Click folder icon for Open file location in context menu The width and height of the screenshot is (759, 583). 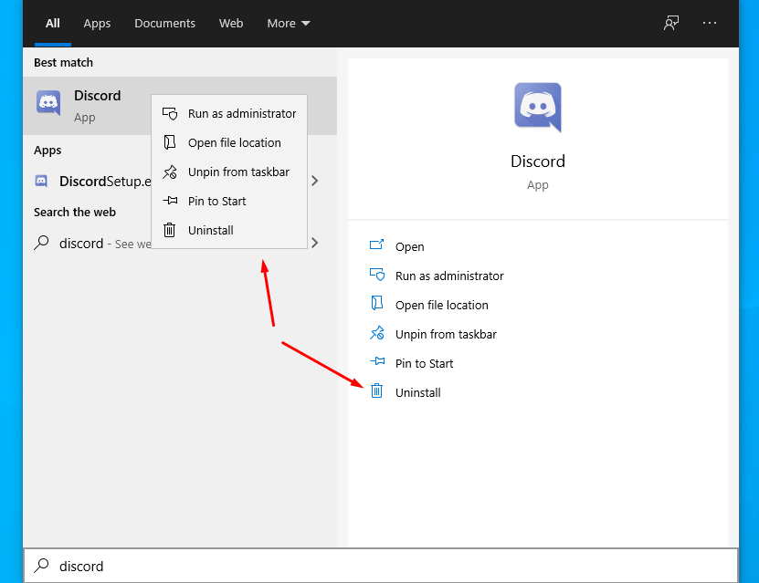point(169,142)
